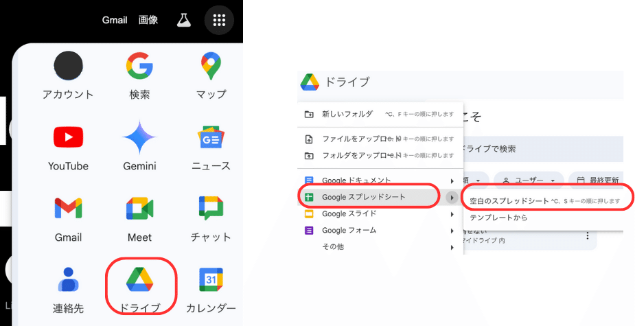Open the 最終更新 filter dropdown
635x326 pixels.
[x=597, y=181]
